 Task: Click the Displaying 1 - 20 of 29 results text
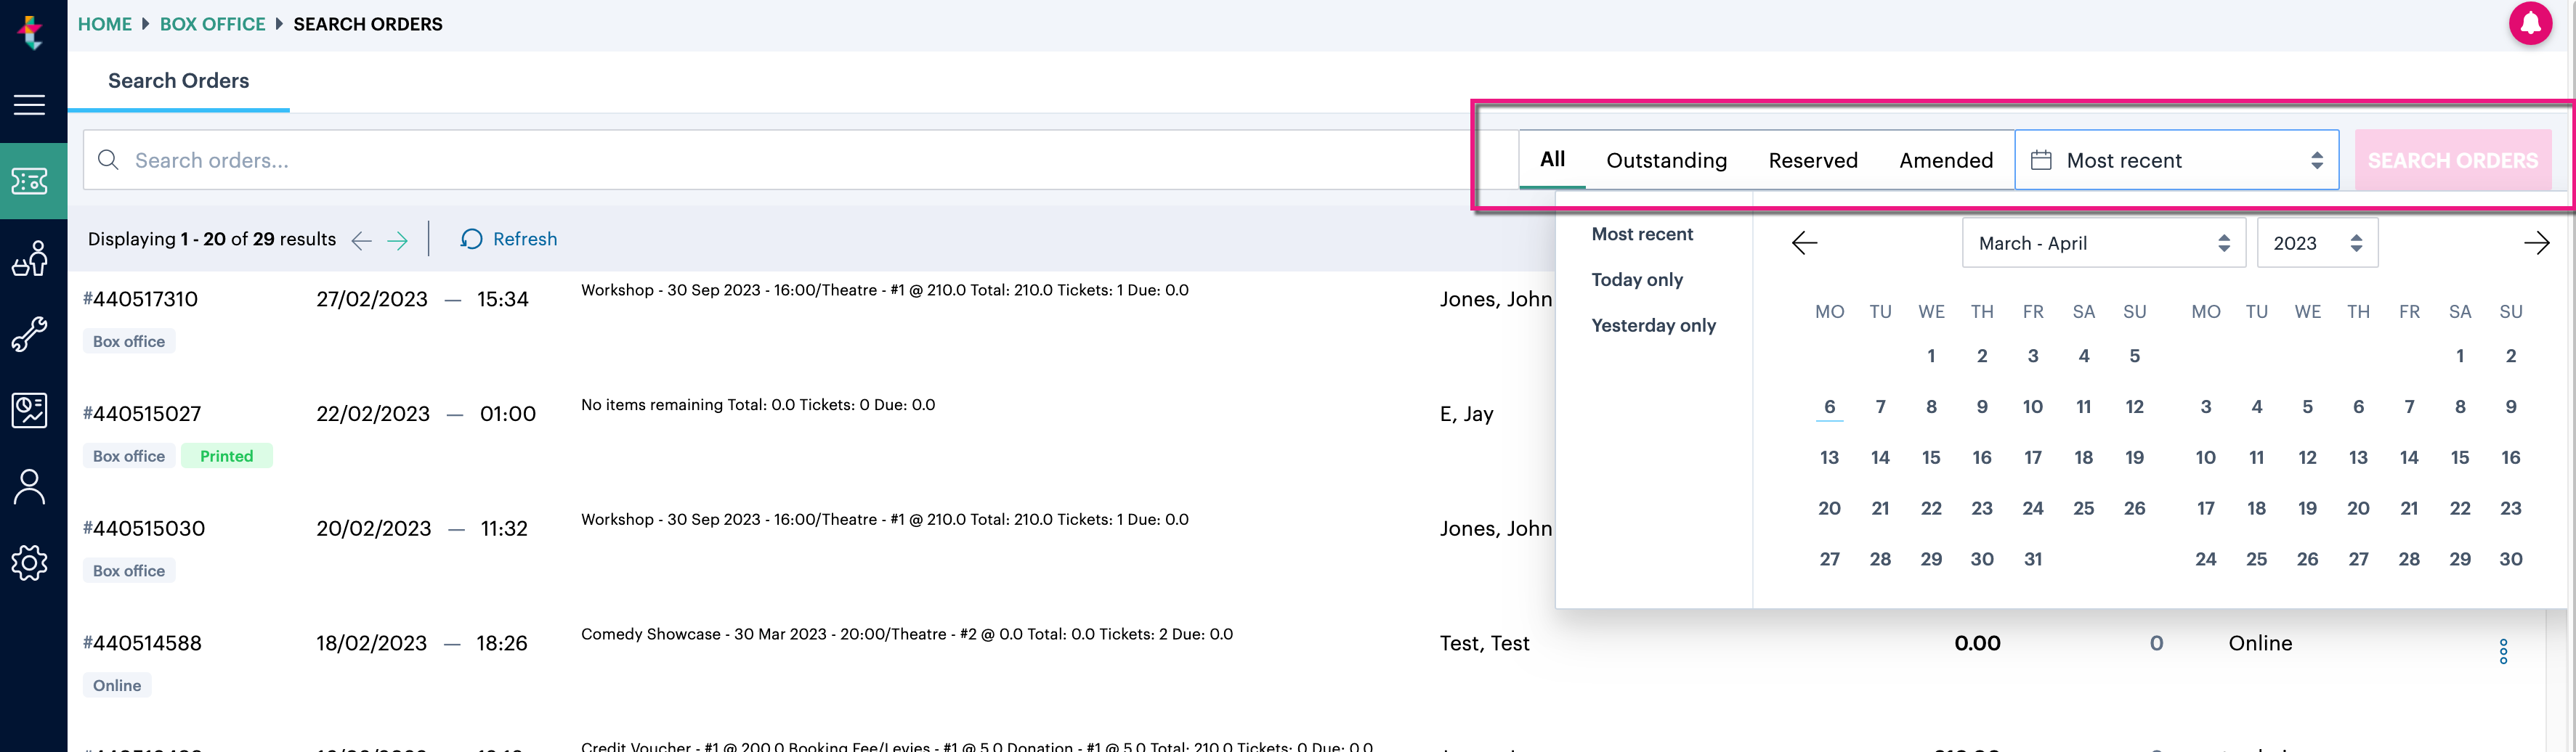tap(212, 240)
